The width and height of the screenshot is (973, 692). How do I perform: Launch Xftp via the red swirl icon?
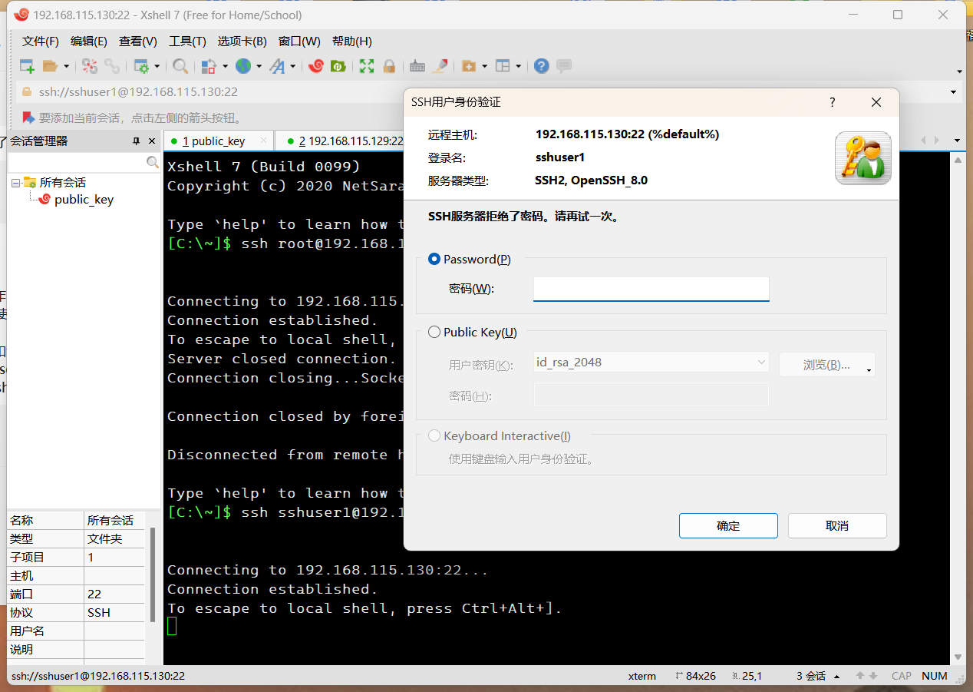[315, 66]
